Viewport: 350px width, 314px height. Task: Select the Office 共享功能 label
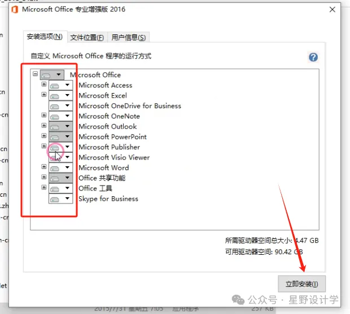click(x=102, y=178)
